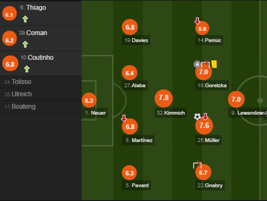Viewport: 267px width, 201px height.
Task: Click the green sub-in arrow under Thiago
Action: pos(25,19)
